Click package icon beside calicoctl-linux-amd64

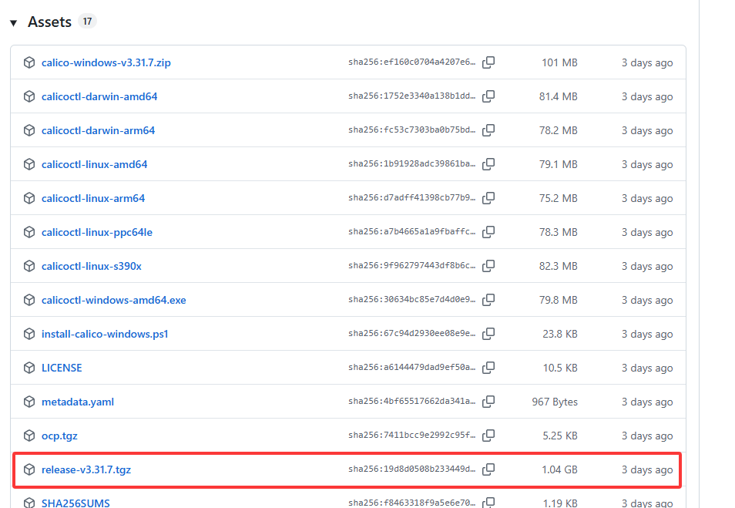tap(29, 164)
